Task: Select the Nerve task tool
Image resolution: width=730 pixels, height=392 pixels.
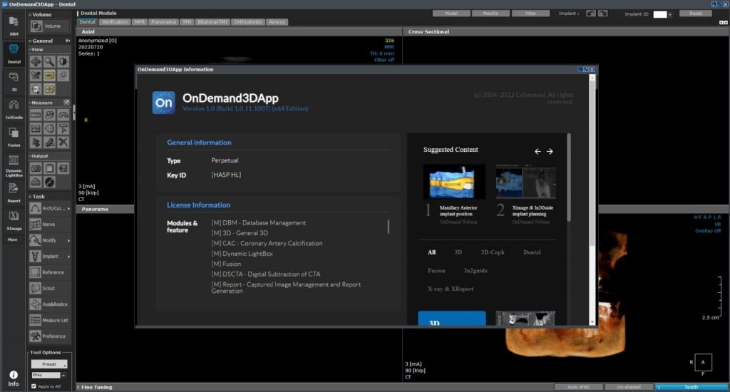Action: 48,224
